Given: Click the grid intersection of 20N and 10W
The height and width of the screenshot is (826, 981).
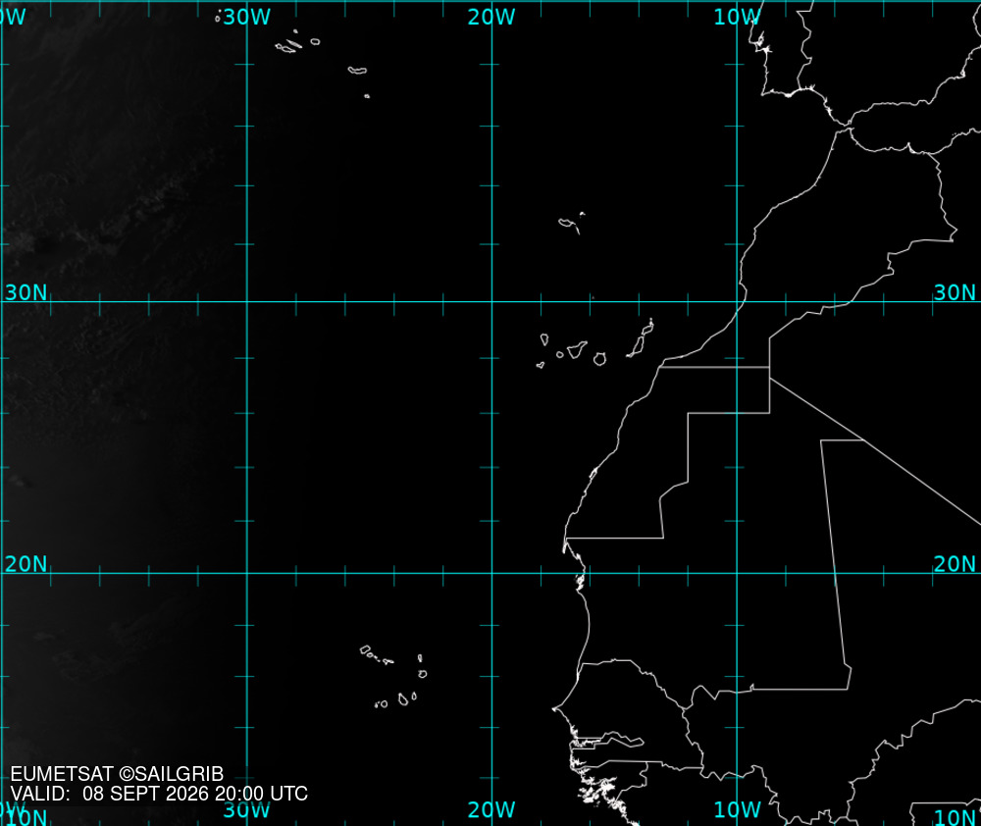Looking at the screenshot, I should point(737,573).
